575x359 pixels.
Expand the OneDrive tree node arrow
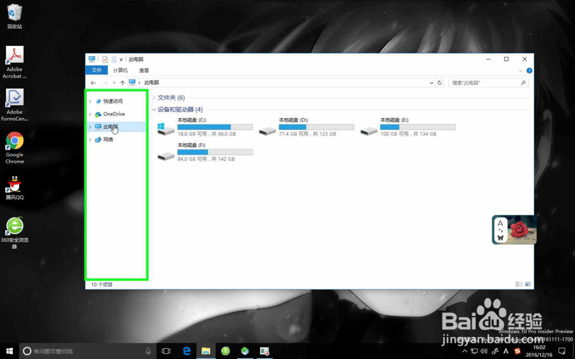click(x=90, y=114)
